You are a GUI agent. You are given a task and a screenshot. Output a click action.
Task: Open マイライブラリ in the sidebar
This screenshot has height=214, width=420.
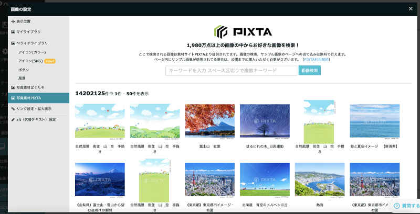coord(28,32)
